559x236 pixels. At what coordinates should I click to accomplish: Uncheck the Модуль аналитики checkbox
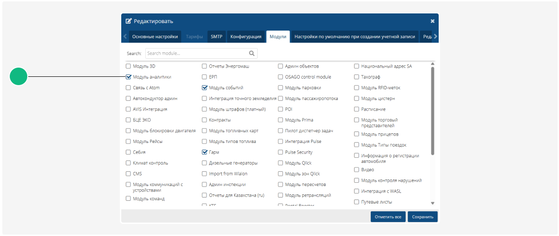tap(129, 77)
